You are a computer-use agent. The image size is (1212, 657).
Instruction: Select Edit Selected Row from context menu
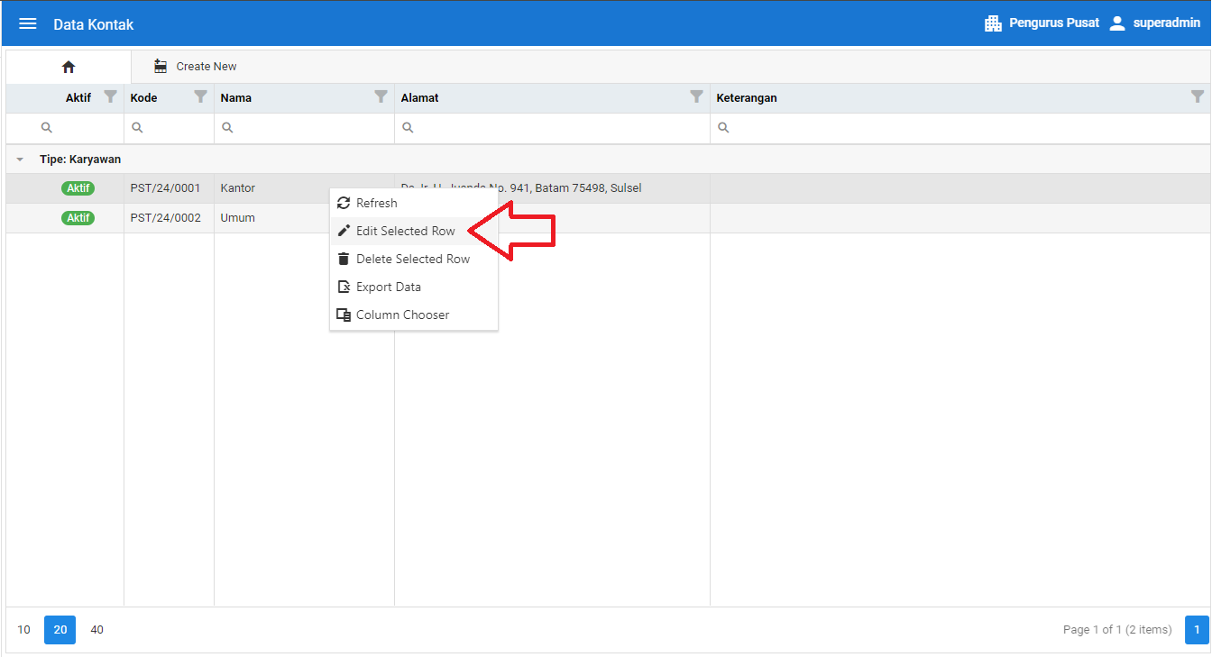point(405,231)
